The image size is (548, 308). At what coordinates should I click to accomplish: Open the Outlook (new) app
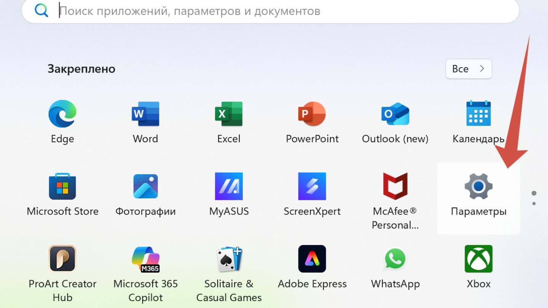point(395,114)
